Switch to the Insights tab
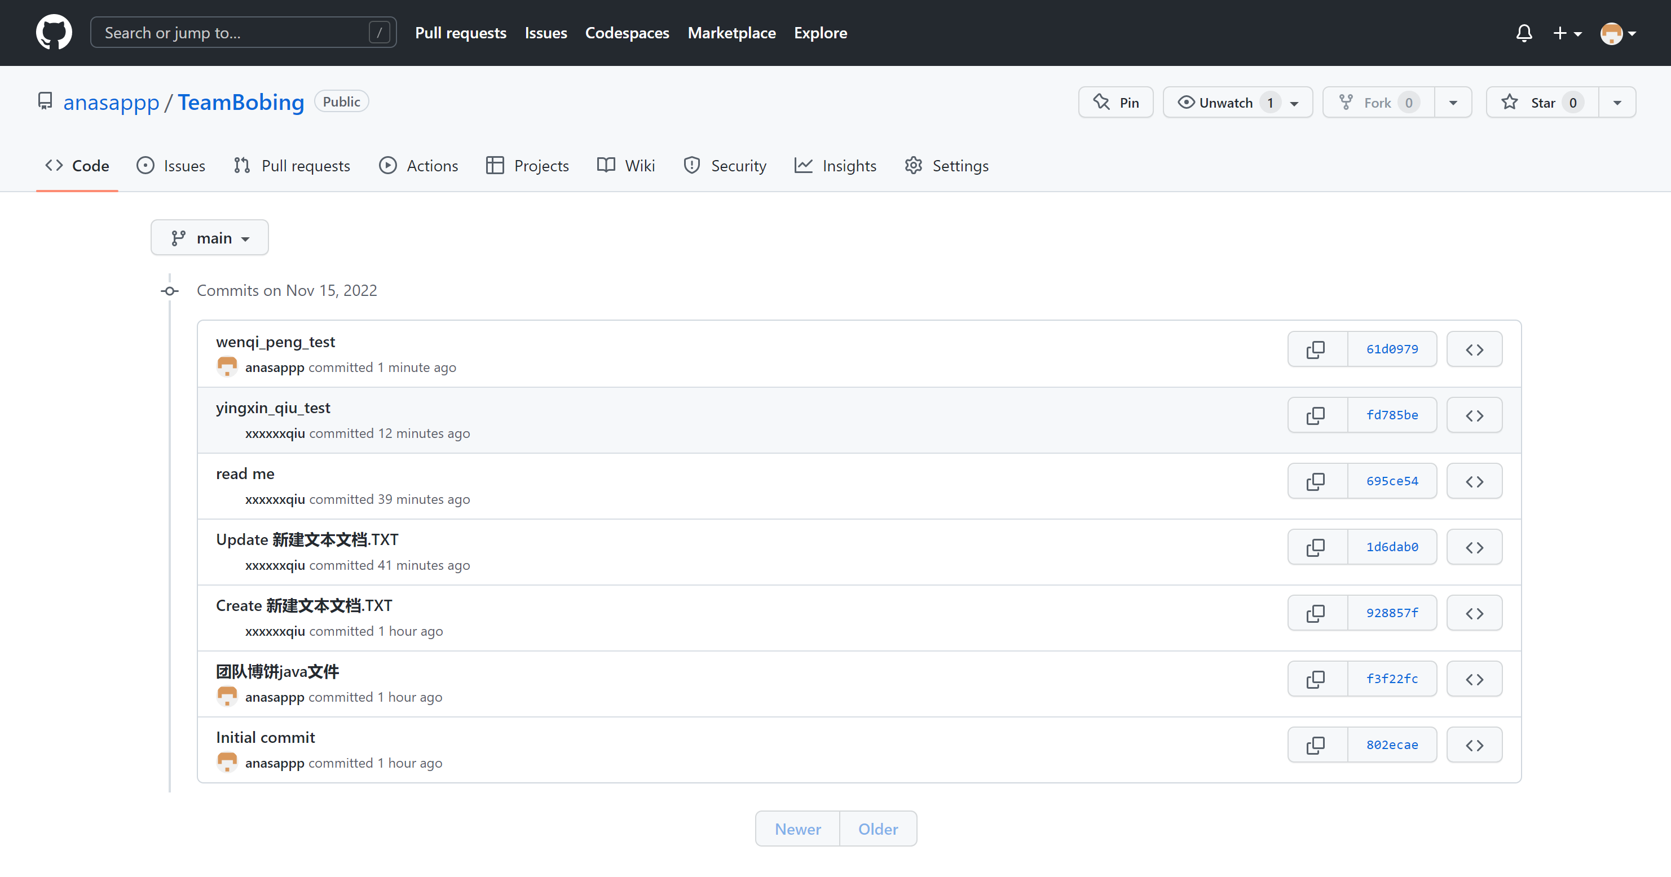Viewport: 1671px width, 877px height. 836,166
